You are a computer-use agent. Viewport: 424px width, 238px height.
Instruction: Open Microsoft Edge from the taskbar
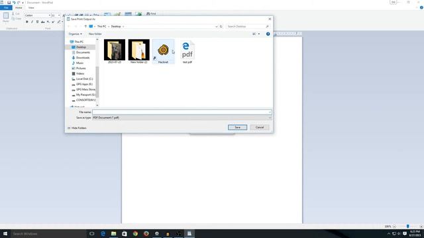pos(103,233)
